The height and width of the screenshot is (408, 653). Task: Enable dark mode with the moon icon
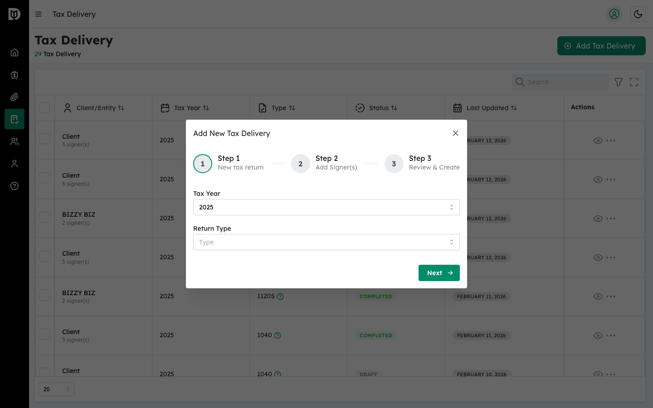pyautogui.click(x=638, y=14)
